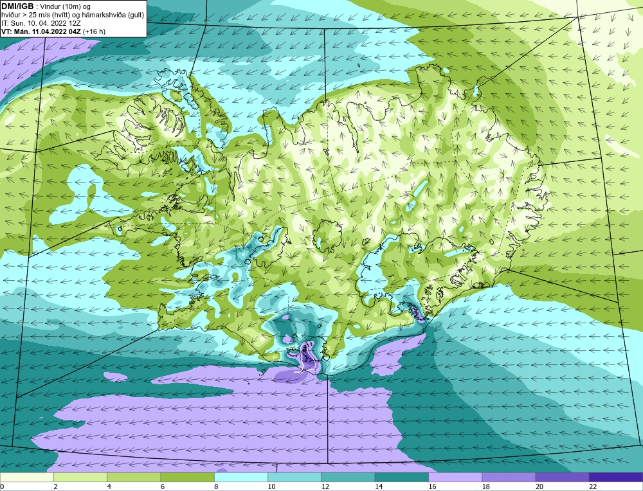
Task: Click the 6–8 m/s dark green swatch
Action: pos(187,477)
